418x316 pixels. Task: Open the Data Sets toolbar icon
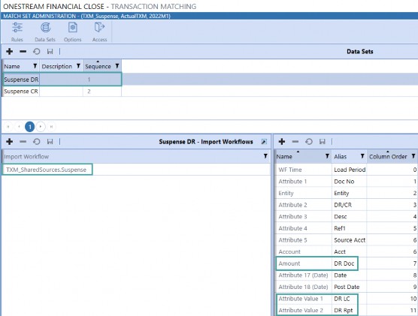[x=45, y=32]
